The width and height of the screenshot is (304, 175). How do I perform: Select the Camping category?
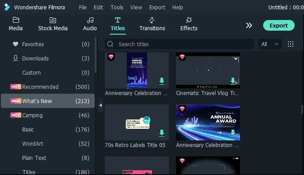pyautogui.click(x=48, y=115)
